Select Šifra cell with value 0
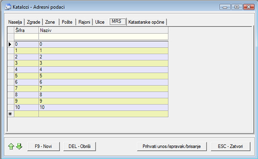The width and height of the screenshot is (258, 159). click(x=26, y=44)
